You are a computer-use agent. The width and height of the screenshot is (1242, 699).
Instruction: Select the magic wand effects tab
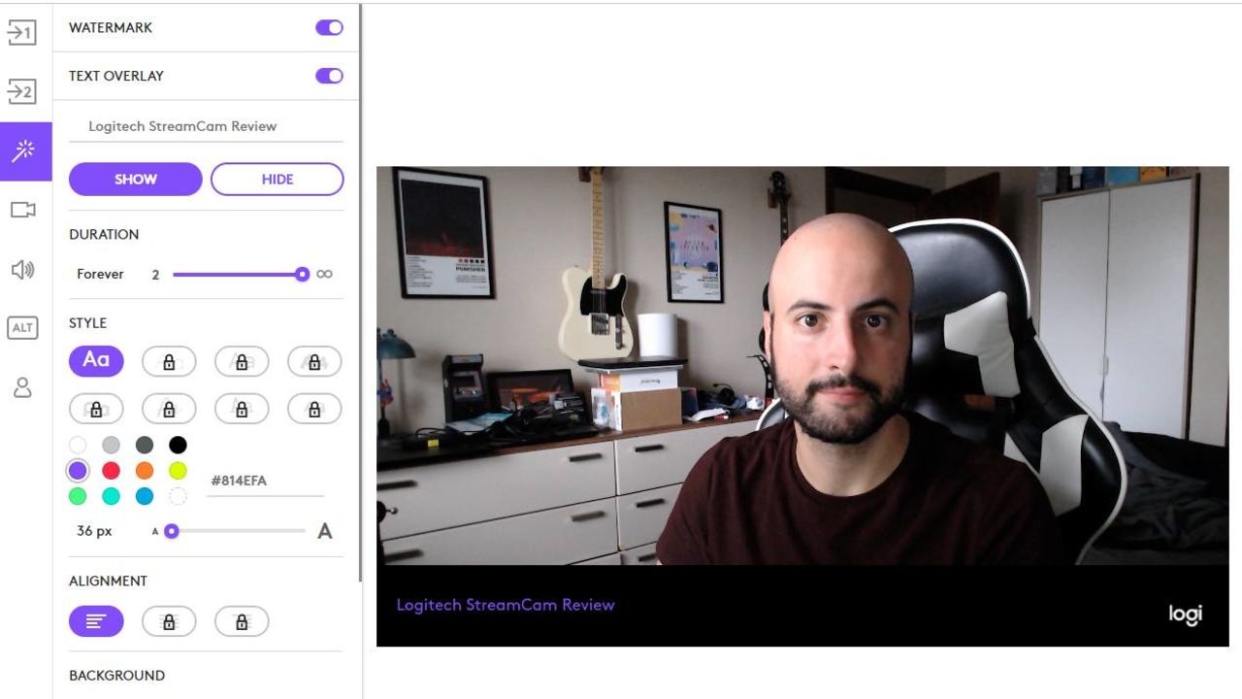(25, 150)
